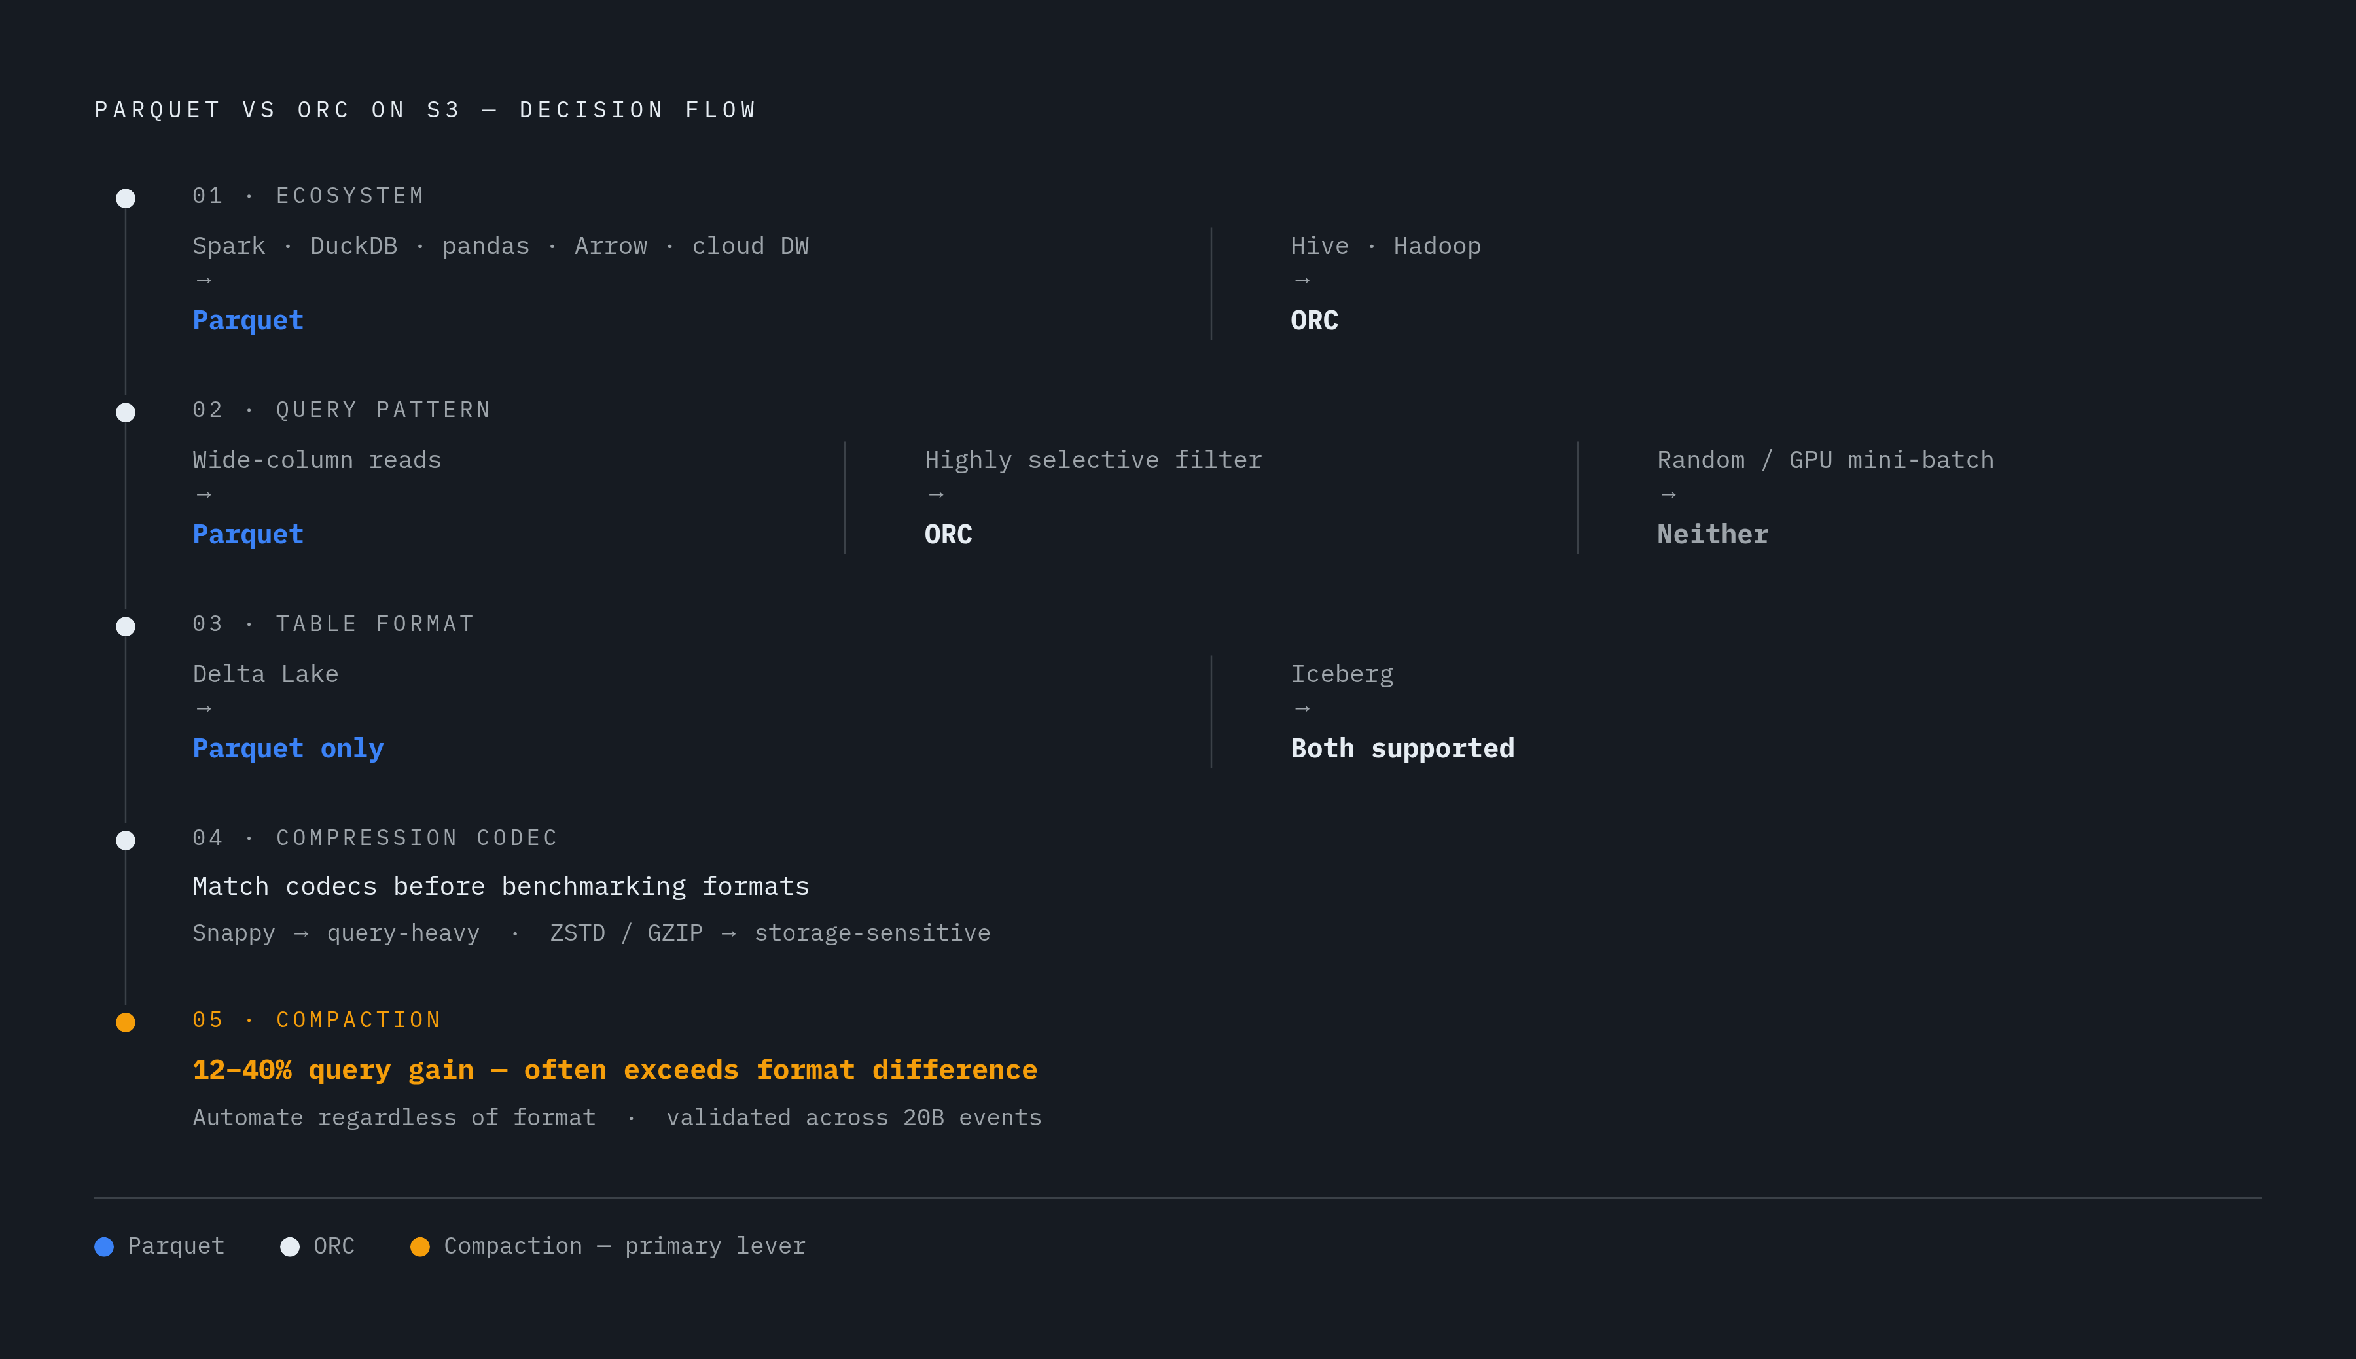Click 'ORC' under Highly selective filter
Screen dimensions: 2356x1359
(948, 534)
